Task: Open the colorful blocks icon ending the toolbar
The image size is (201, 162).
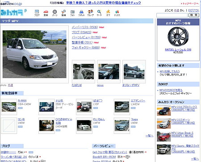Action: [x=117, y=13]
